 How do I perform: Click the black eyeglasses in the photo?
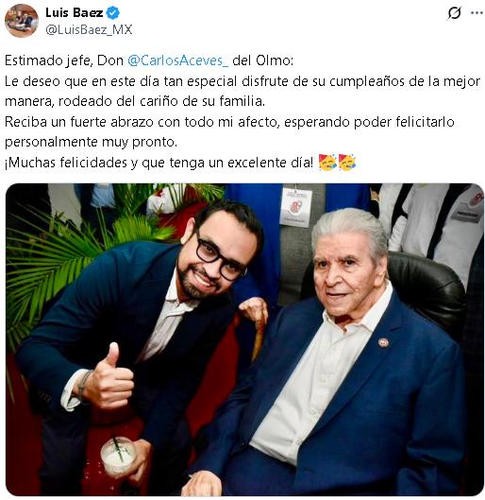219,258
